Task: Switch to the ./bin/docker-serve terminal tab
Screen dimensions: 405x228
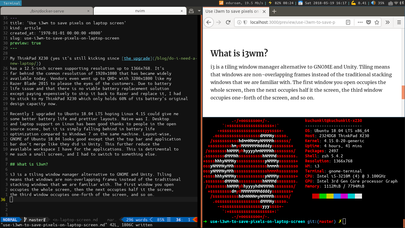Action: (47, 11)
